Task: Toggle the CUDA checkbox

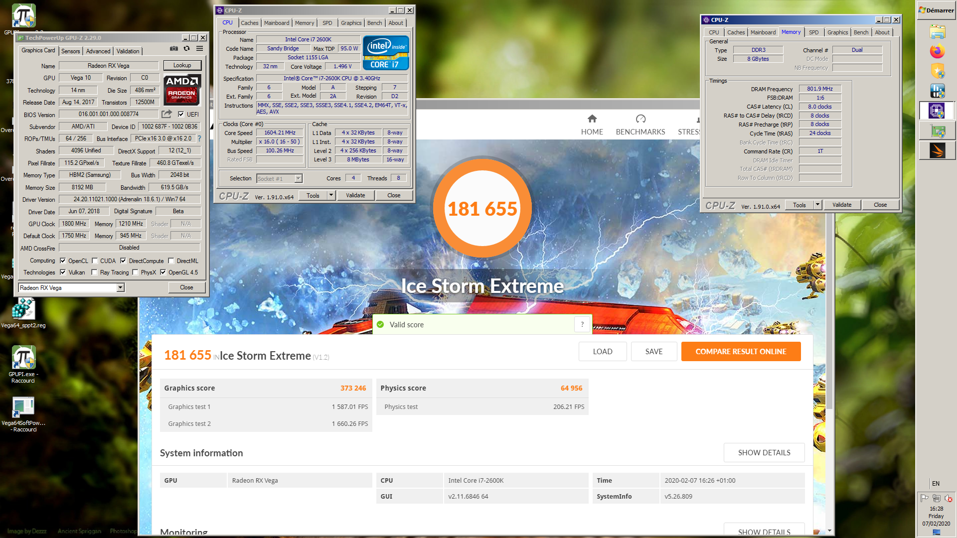Action: pyautogui.click(x=95, y=261)
